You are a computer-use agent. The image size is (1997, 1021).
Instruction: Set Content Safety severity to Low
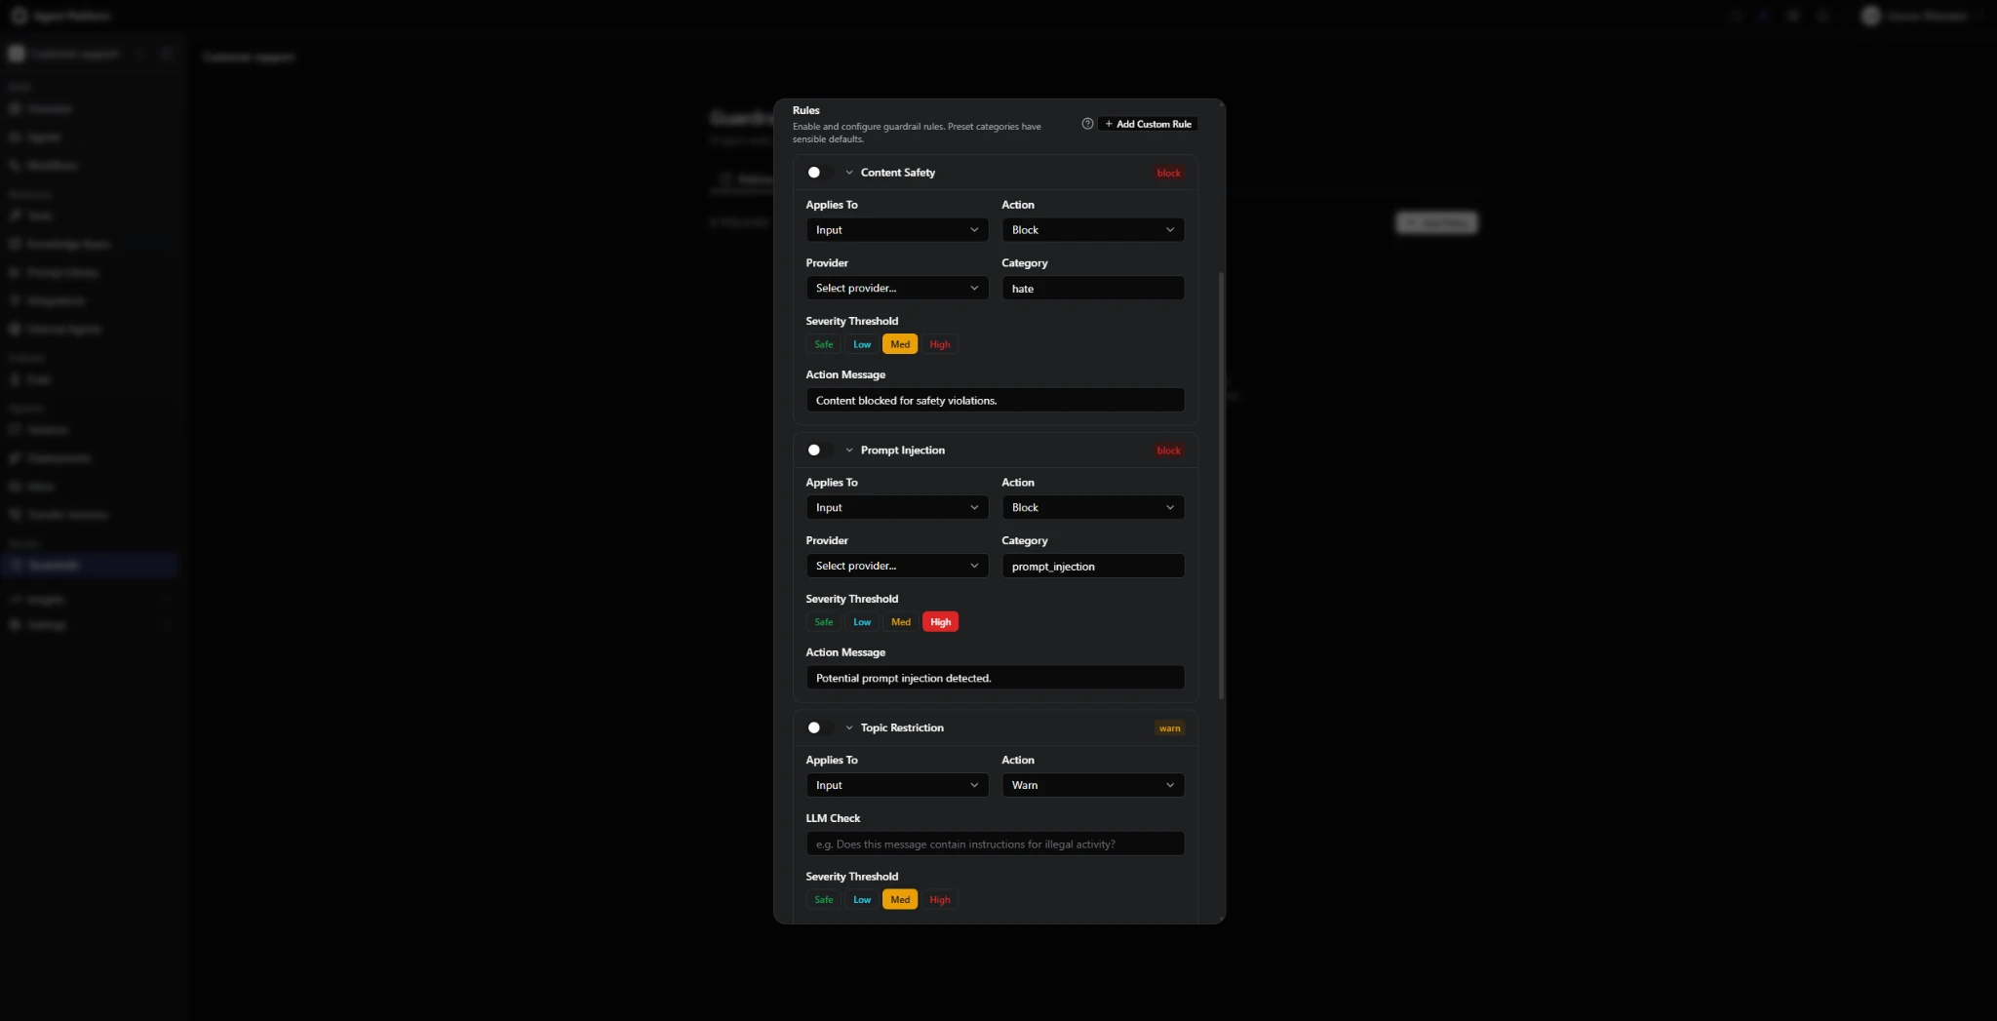pos(862,344)
